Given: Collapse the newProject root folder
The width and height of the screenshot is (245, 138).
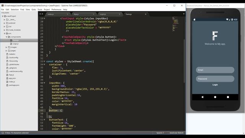Looking at the screenshot, I should (x=3, y=16).
